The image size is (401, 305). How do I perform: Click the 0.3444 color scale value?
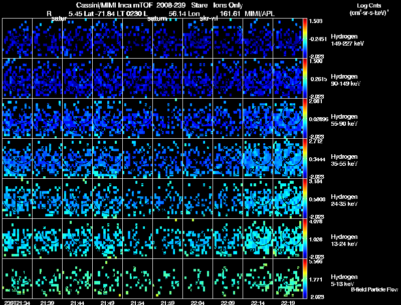point(318,159)
